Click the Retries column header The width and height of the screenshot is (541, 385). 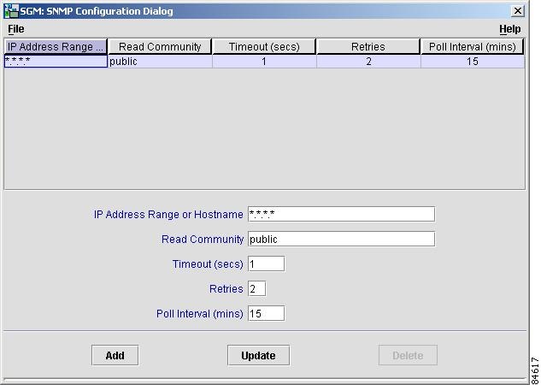tap(368, 46)
